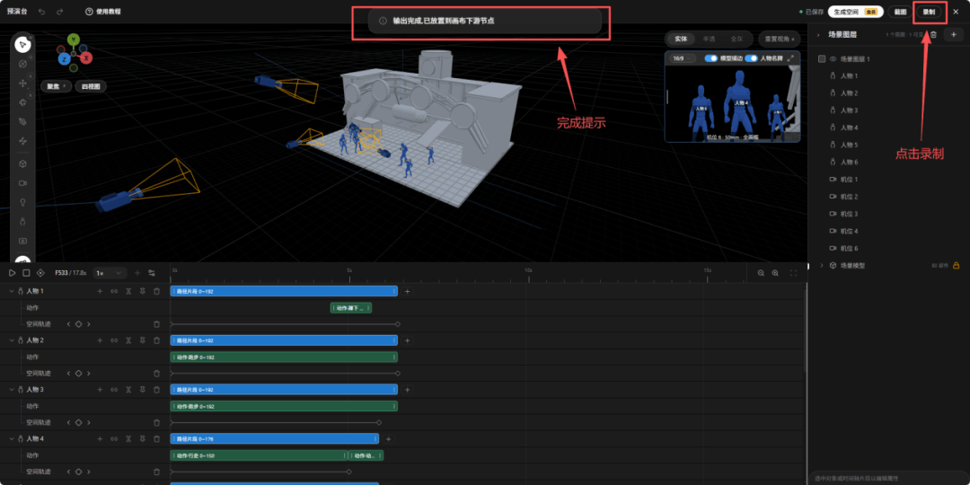The height and width of the screenshot is (485, 970).
Task: Zoom out the timeline
Action: [x=761, y=273]
